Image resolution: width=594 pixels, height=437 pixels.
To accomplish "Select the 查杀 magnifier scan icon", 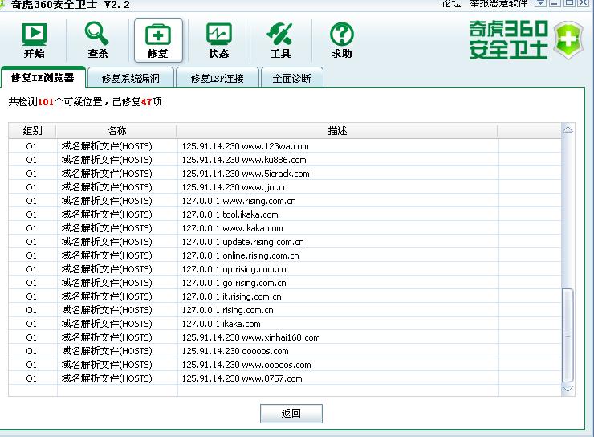I will click(98, 40).
